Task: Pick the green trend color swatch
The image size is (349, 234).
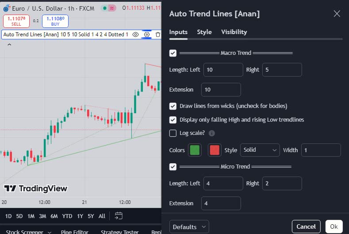Action: coord(195,150)
